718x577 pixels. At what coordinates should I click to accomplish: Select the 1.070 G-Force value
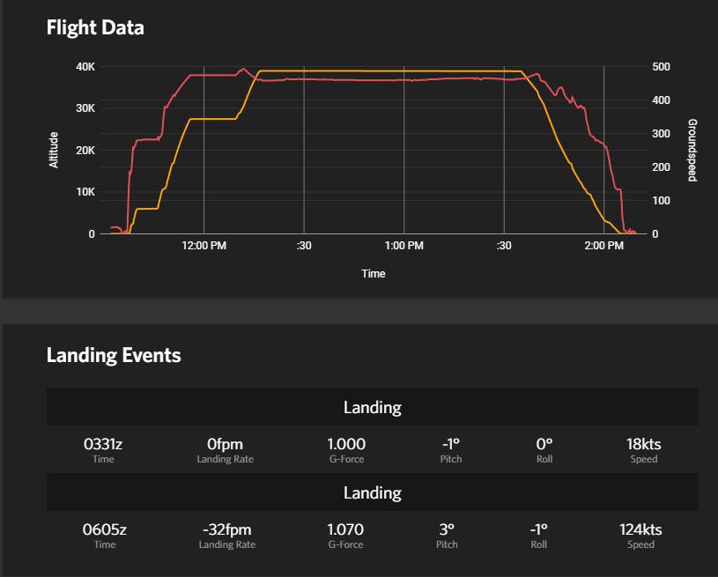click(x=345, y=529)
